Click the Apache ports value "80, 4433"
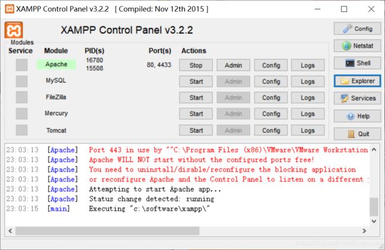Viewport: 385px width, 250px height. click(159, 64)
